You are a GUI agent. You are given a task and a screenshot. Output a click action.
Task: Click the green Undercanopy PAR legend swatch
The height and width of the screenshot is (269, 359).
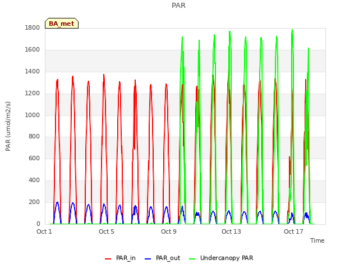tap(192, 259)
